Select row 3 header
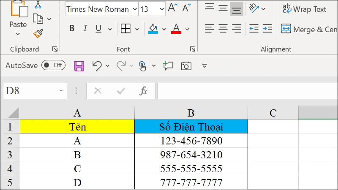Viewport: 338px width, 190px height. tap(10, 155)
